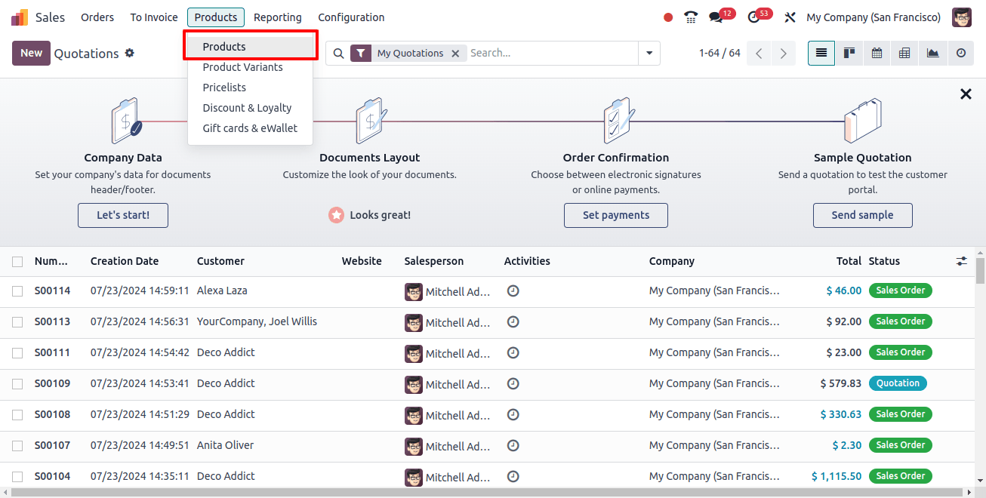
Task: Open the VoIP phone icon
Action: (691, 17)
